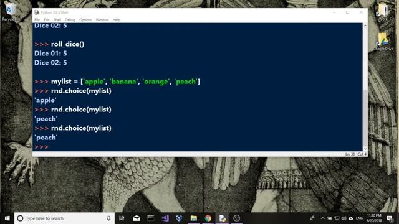Maximize the Python Shell window
The image size is (399, 224).
point(348,12)
